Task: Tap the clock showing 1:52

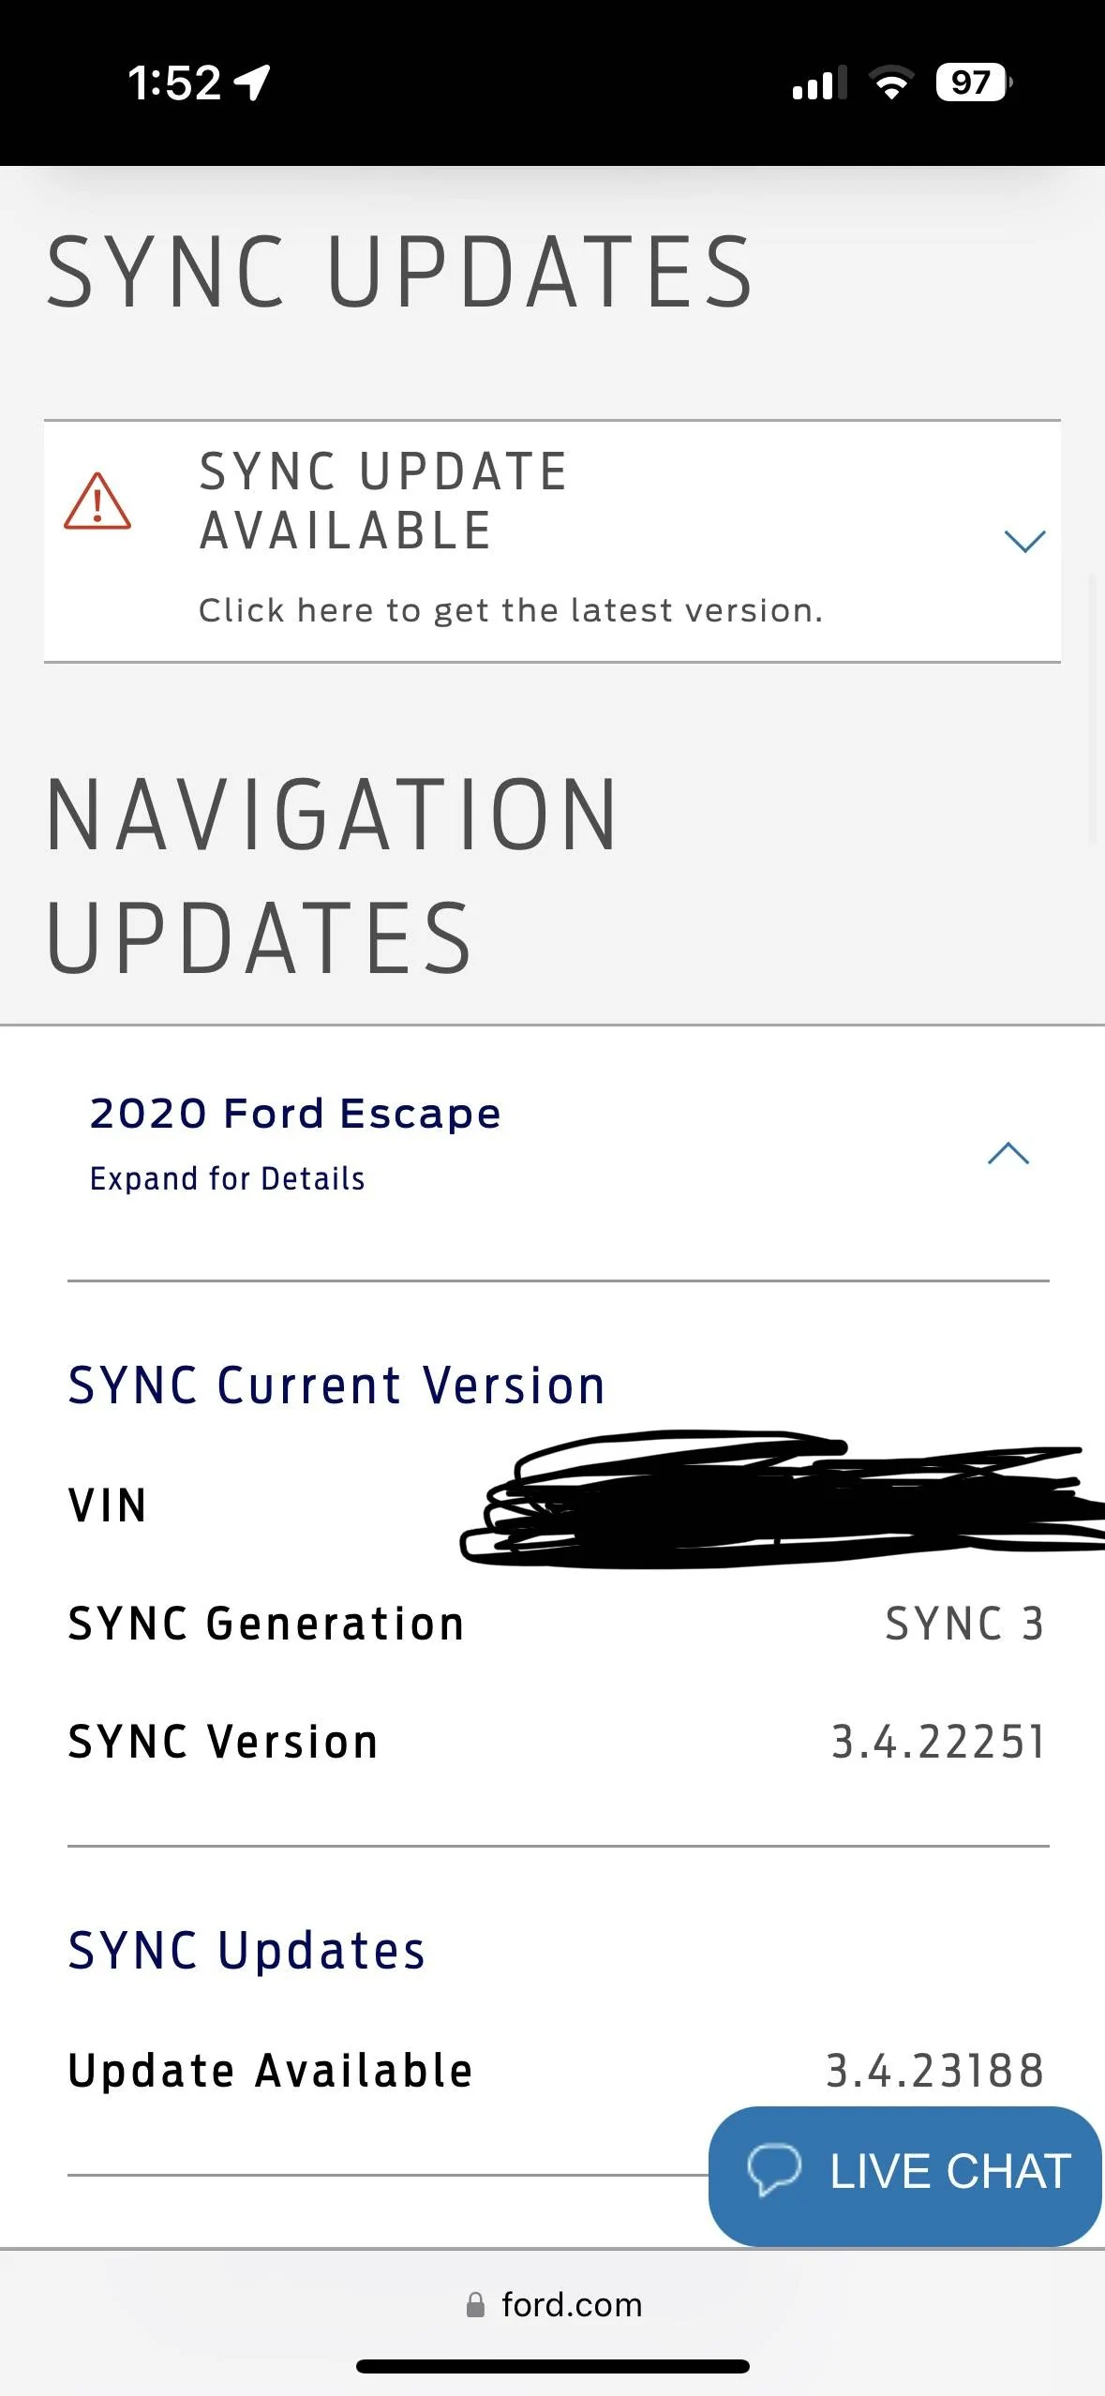Action: pos(173,84)
